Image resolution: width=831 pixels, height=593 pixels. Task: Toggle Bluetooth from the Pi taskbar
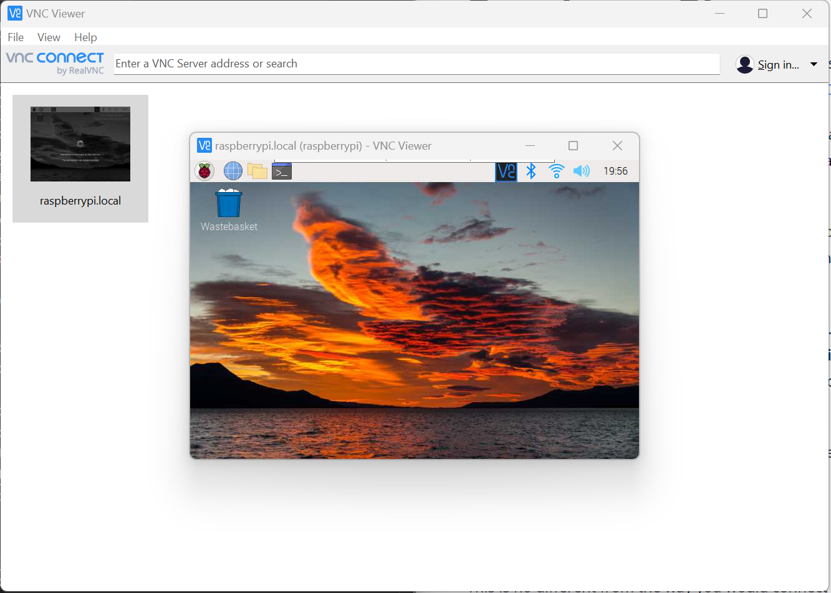531,171
